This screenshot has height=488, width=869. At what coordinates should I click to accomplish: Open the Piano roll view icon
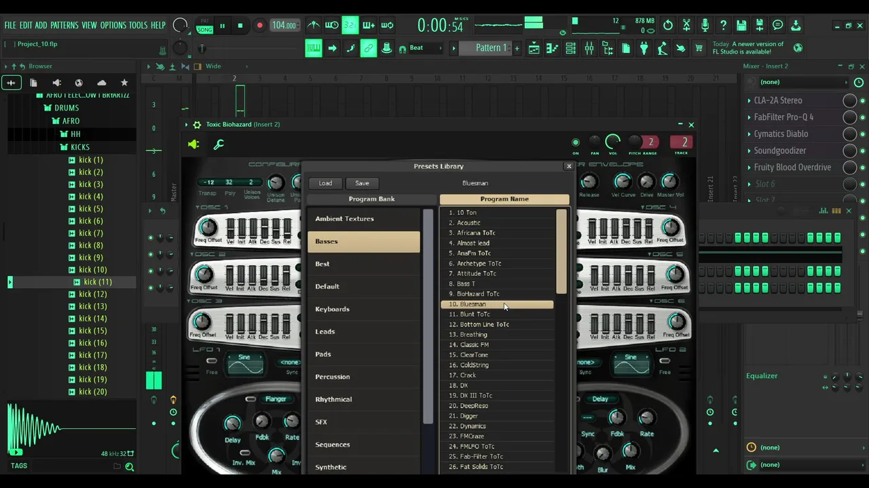click(553, 48)
